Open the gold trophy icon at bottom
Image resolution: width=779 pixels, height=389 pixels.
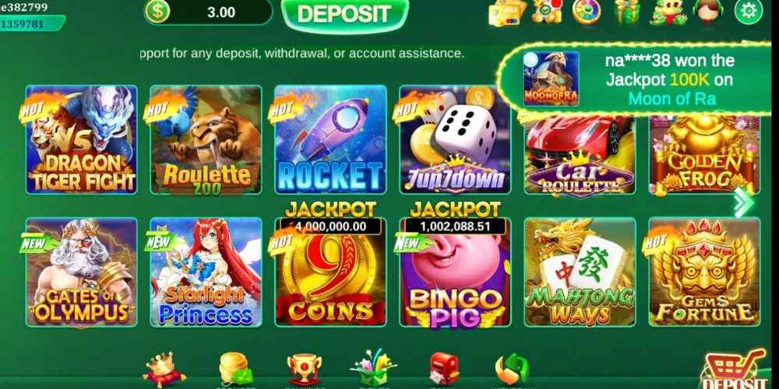304,370
